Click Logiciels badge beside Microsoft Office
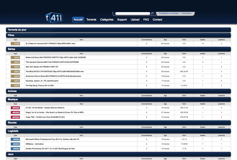 [15, 139]
